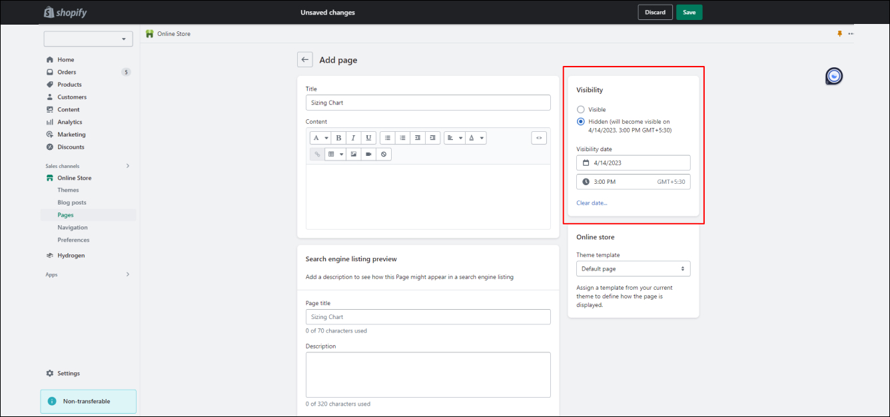
Task: Open the insert table dropdown
Action: (336, 154)
